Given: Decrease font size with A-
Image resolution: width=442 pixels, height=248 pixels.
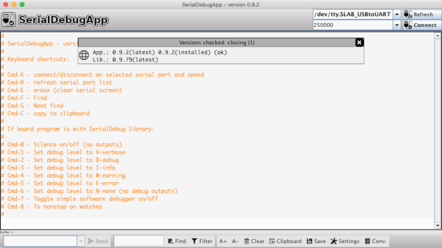Looking at the screenshot, I should (235, 241).
